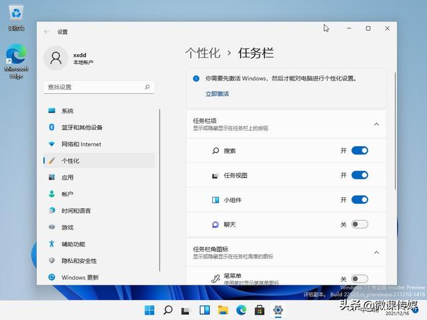
Task: Turn on the 聊天 toggle
Action: coord(360,224)
